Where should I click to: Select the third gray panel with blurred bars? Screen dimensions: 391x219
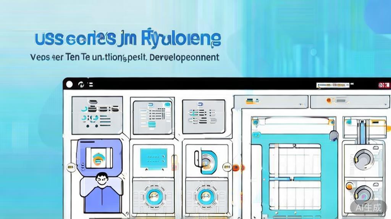(x=204, y=117)
